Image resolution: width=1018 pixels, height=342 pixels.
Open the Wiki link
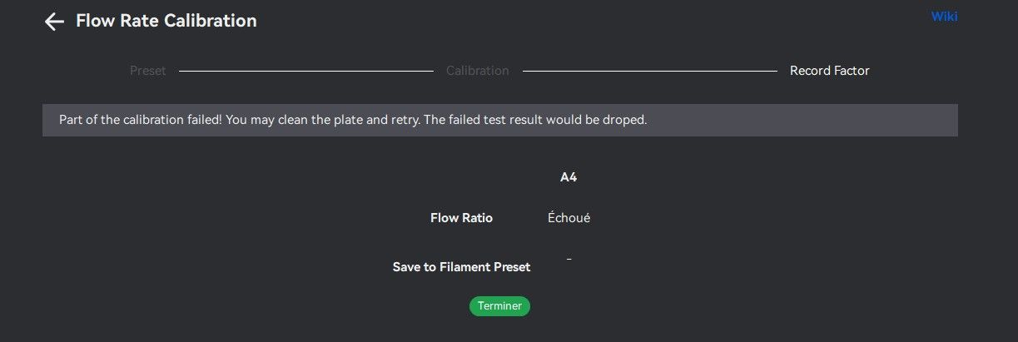(x=944, y=17)
